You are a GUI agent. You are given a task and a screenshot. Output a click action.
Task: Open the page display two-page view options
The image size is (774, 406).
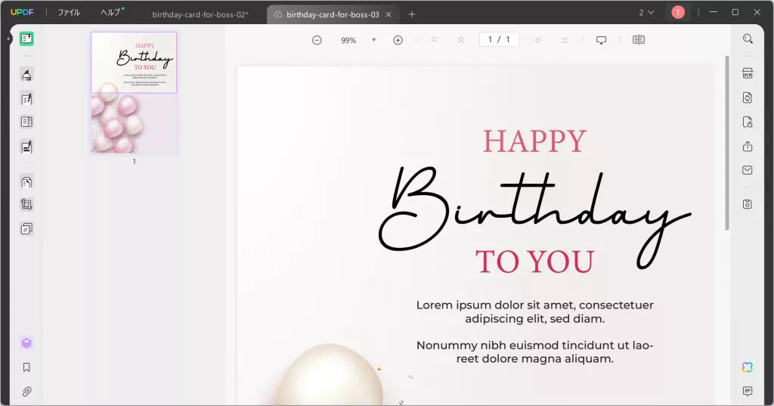pyautogui.click(x=639, y=40)
